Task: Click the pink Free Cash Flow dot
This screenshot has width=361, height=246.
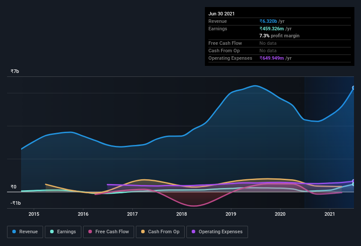Action: point(90,232)
